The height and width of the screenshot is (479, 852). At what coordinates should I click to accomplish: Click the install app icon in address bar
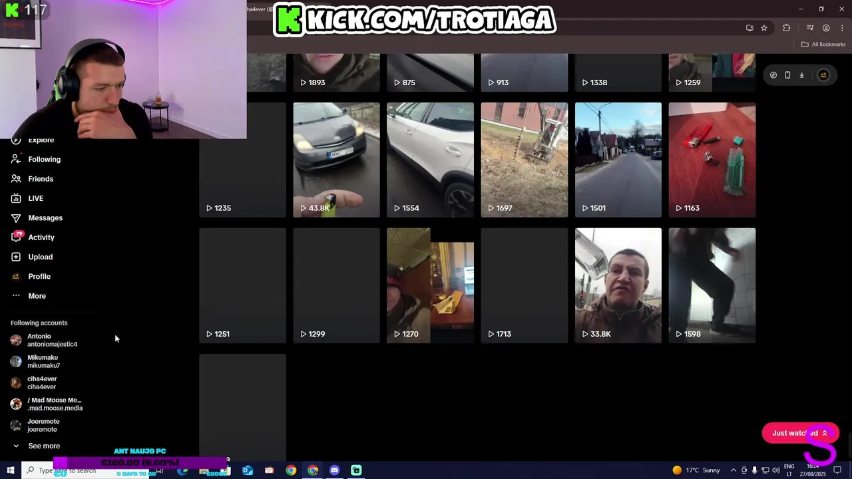(749, 28)
